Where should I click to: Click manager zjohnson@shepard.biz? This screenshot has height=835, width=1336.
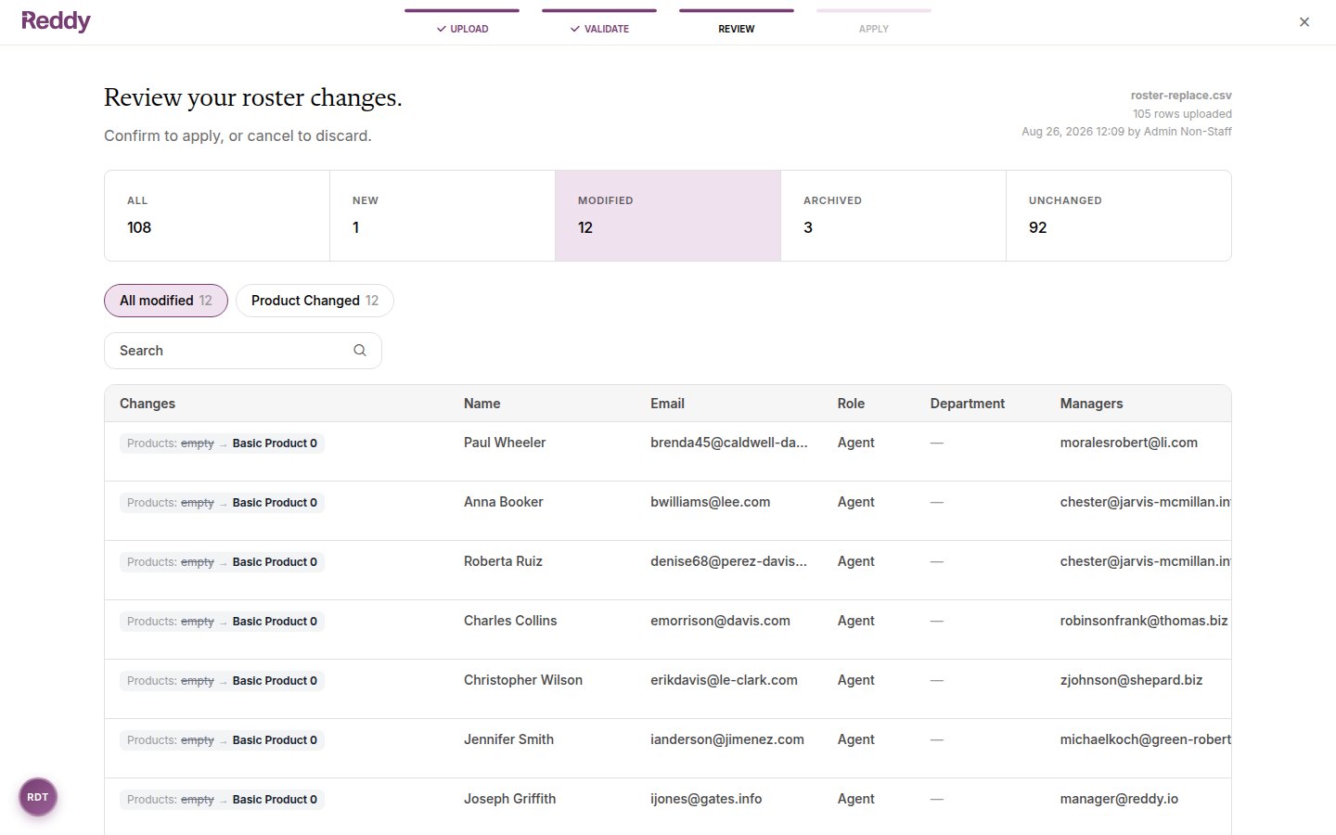1131,680
